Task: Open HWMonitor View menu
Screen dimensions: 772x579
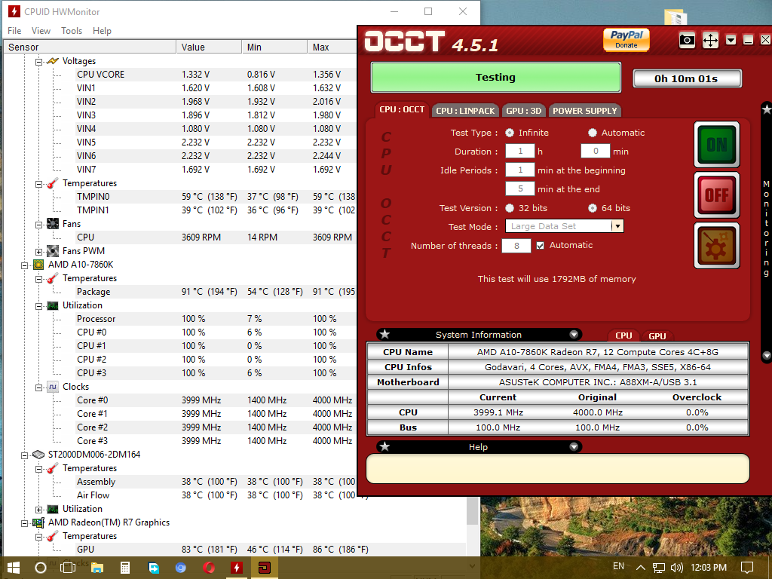Action: [x=41, y=30]
